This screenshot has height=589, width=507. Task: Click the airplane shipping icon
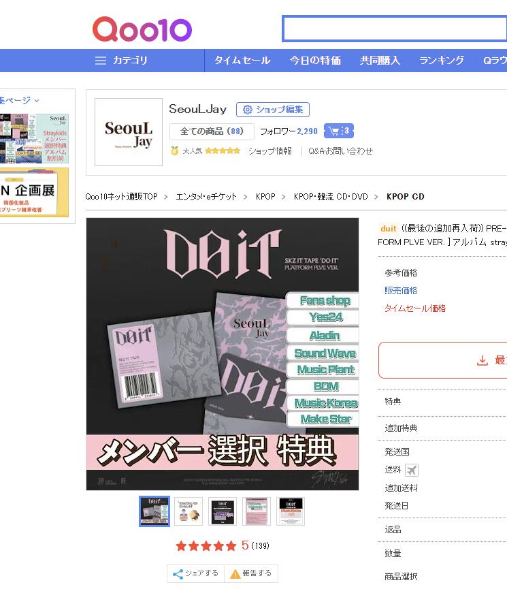click(412, 470)
